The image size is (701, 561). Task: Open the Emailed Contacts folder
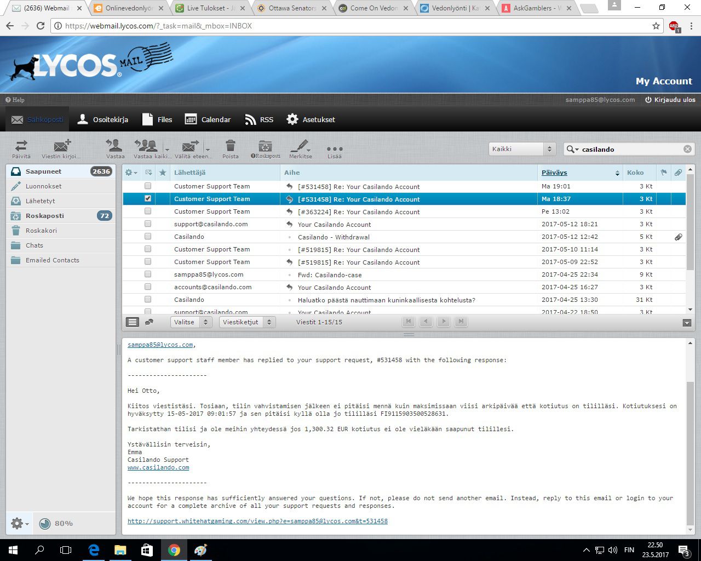pos(61,260)
